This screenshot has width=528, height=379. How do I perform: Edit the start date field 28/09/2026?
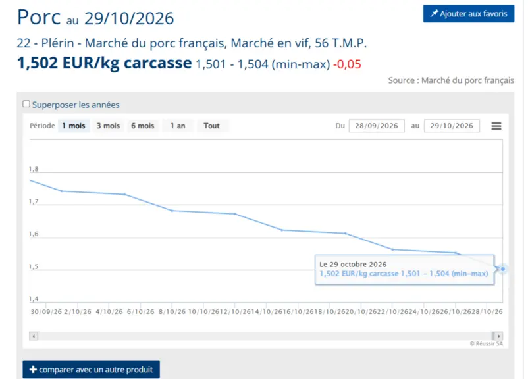click(377, 126)
